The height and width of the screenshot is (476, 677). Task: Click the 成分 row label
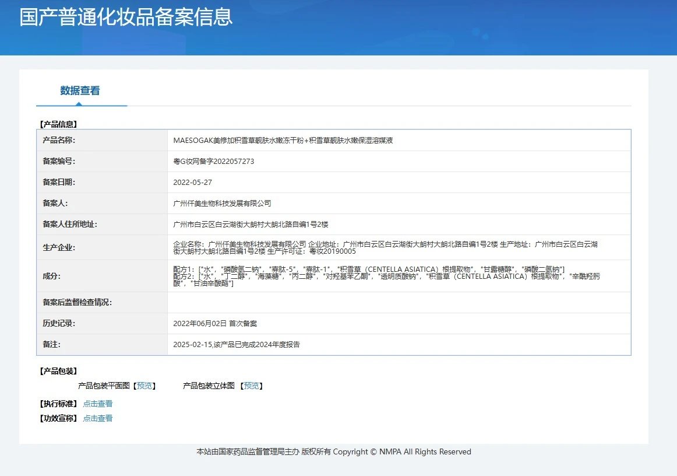(51, 276)
